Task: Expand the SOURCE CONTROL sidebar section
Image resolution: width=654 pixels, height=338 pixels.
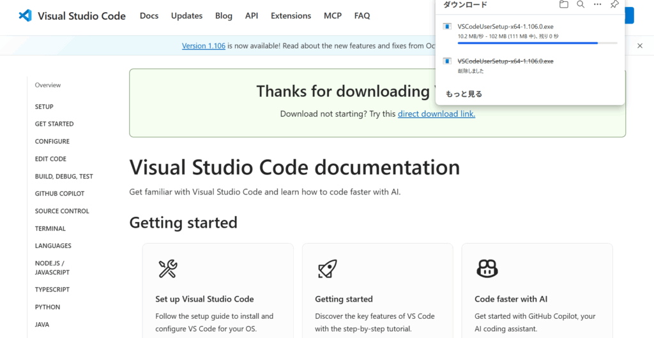Action: tap(62, 211)
